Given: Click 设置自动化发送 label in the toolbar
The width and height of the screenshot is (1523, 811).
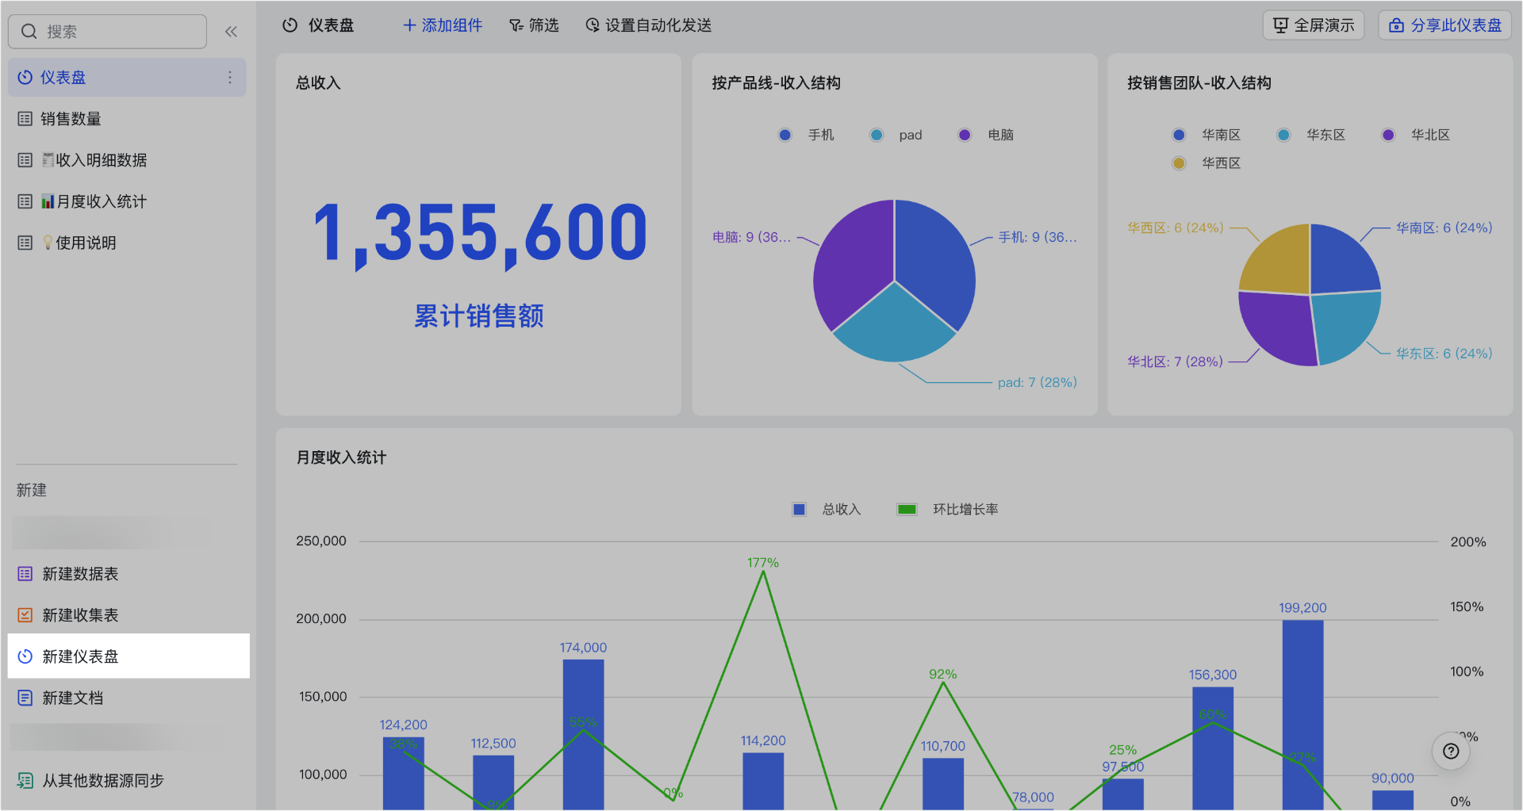Looking at the screenshot, I should click(658, 25).
